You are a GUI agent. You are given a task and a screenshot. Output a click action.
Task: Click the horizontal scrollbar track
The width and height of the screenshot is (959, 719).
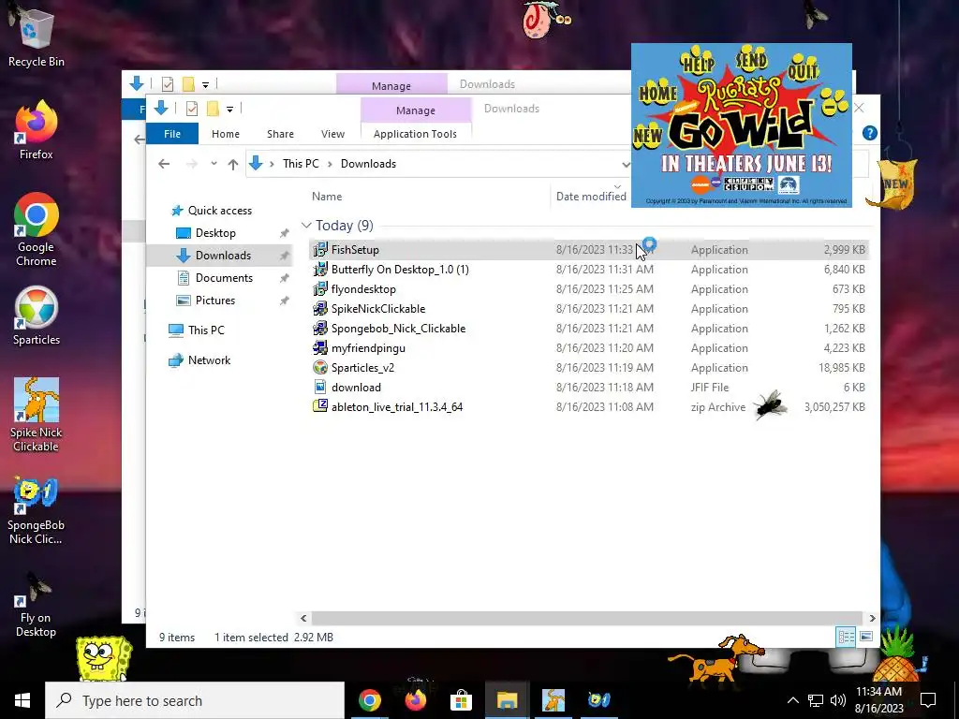[x=587, y=618]
